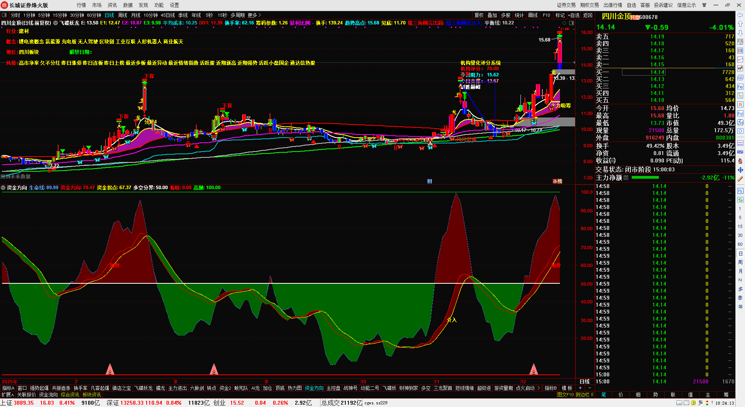Viewport: 745px width, 407px height.
Task: Click the F12 icon in right sidebar
Action: tap(740, 114)
